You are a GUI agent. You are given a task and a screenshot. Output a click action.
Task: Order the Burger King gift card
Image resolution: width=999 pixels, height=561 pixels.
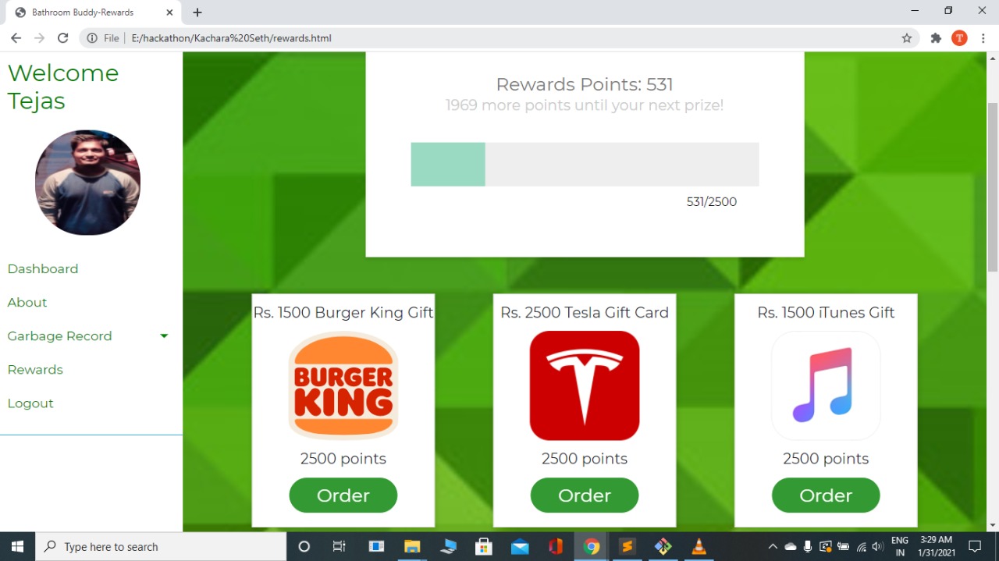point(343,495)
